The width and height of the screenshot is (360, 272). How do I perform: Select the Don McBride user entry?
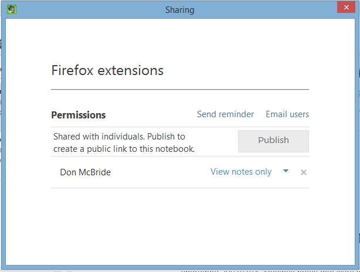coord(86,172)
